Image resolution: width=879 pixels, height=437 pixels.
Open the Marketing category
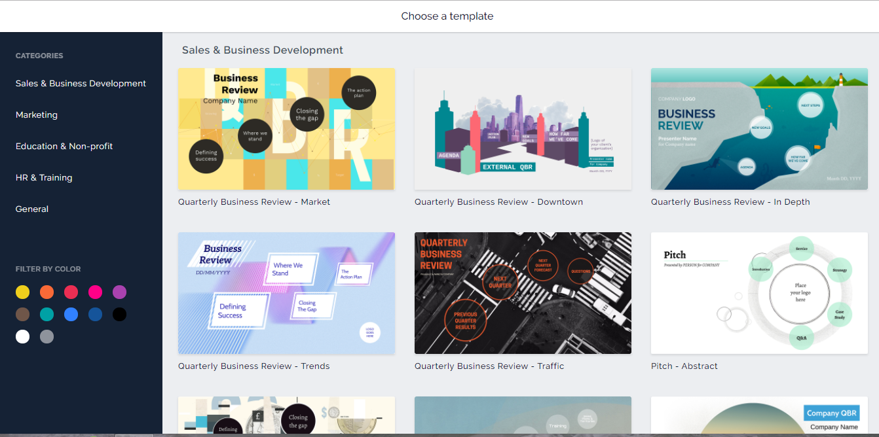[x=37, y=114]
